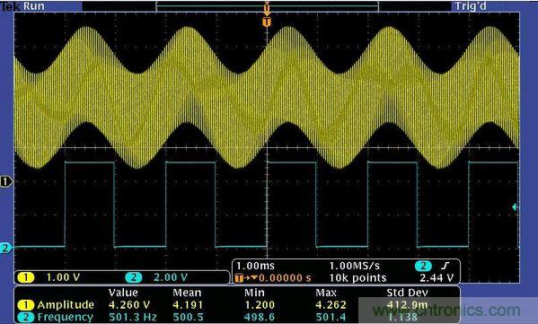Click the cyan channel 2 scale badge
Screen dimensions: 538x324
134,277
